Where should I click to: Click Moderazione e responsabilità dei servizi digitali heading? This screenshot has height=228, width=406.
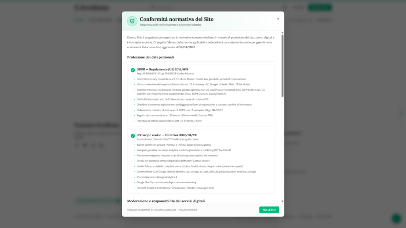tap(166, 201)
